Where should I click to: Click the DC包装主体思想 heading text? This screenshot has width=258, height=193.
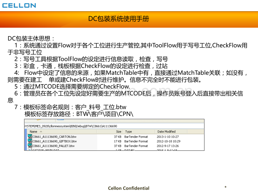click(x=31, y=39)
